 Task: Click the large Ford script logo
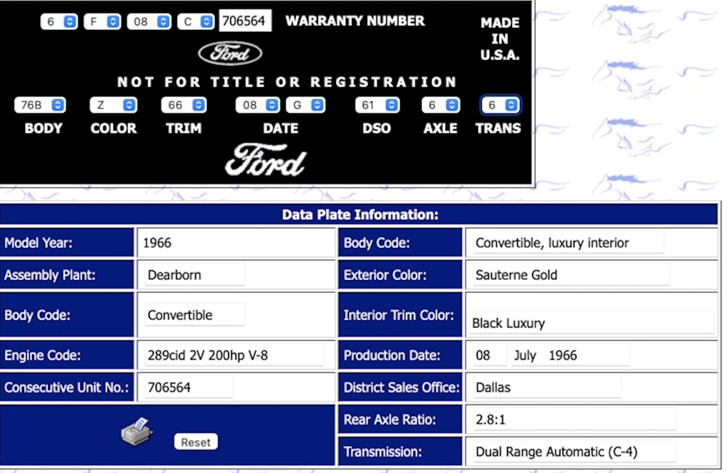(266, 161)
